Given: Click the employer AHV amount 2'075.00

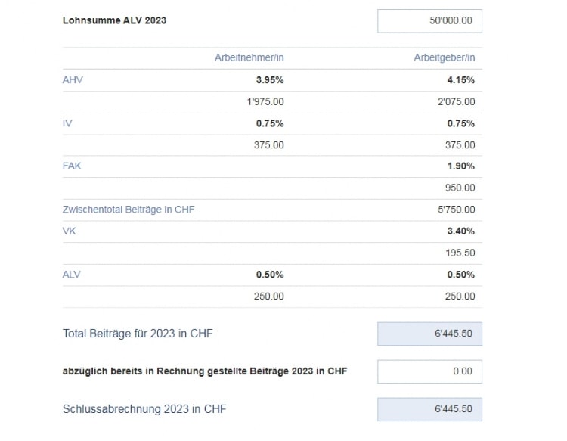Looking at the screenshot, I should click(x=457, y=101).
